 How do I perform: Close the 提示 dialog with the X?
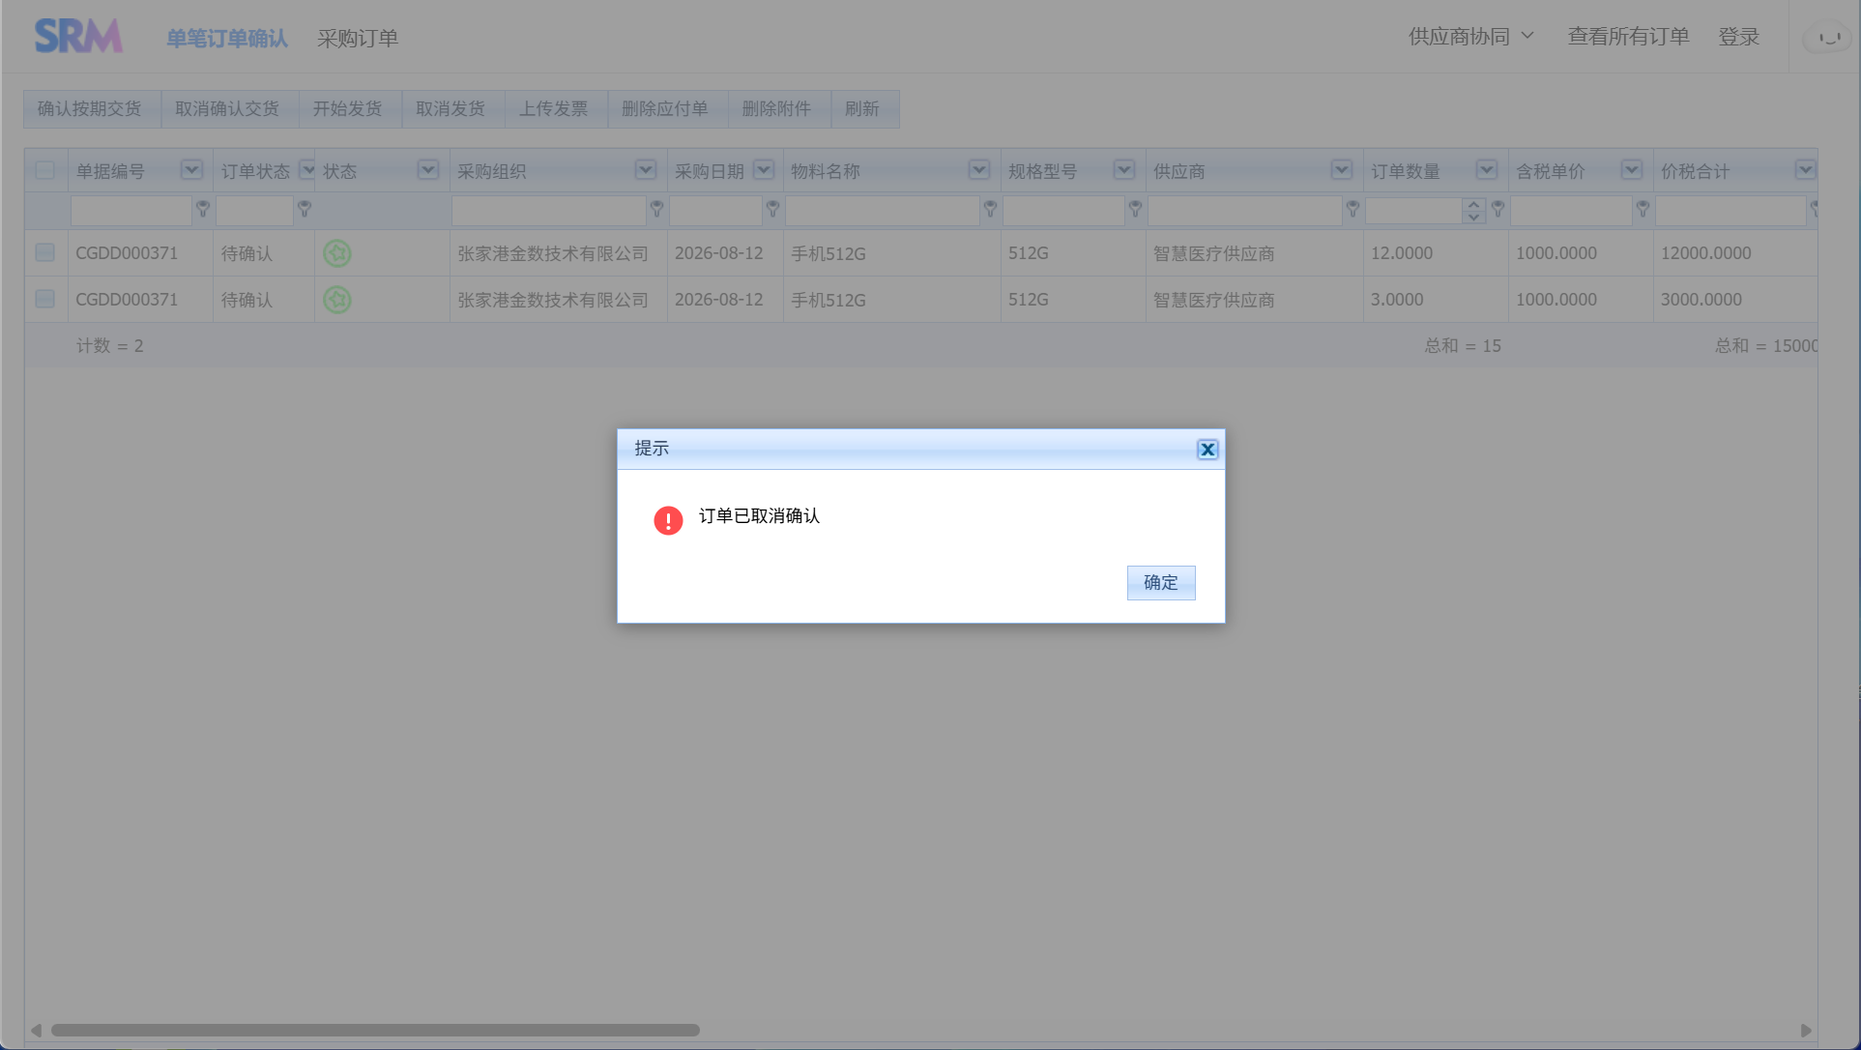pos(1207,450)
